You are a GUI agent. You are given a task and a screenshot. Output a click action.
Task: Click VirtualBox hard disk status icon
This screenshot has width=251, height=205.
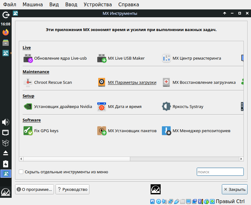pos(152,202)
